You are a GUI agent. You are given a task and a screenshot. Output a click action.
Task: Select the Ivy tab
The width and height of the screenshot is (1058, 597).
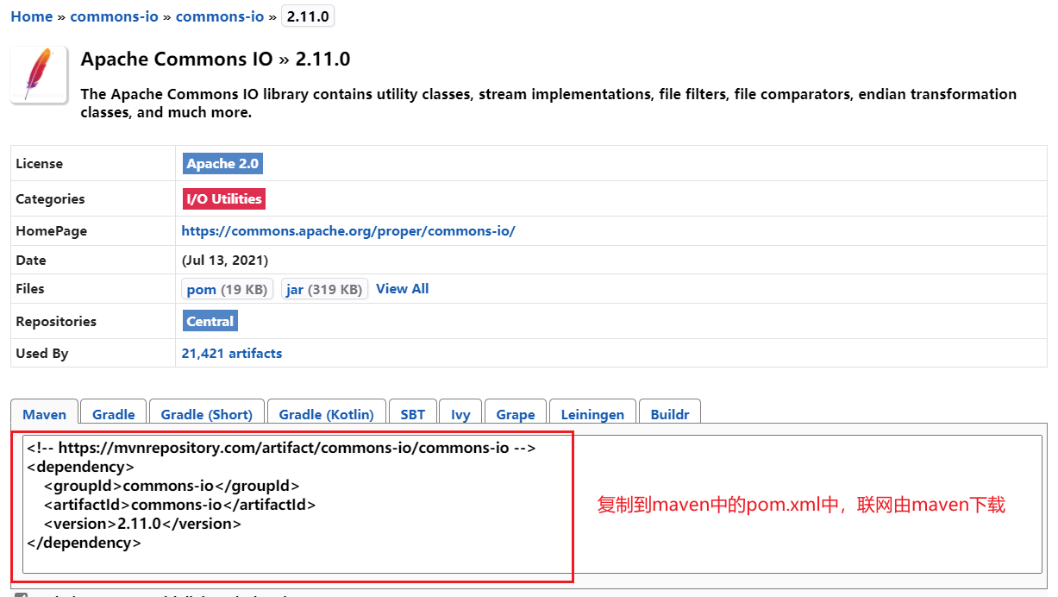pyautogui.click(x=460, y=414)
